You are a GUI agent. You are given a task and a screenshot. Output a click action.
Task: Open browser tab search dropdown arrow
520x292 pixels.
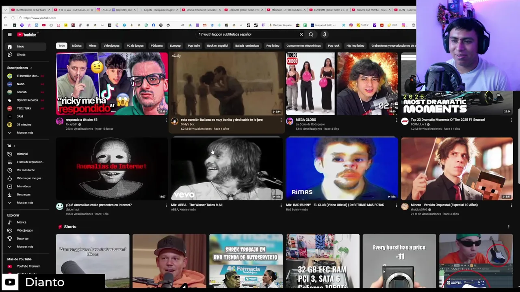click(5, 10)
